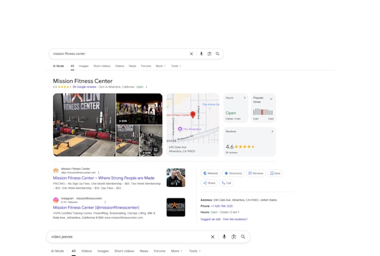
Task: Switch to AI Mode in the 'video jeeves' results
Action: click(58, 251)
